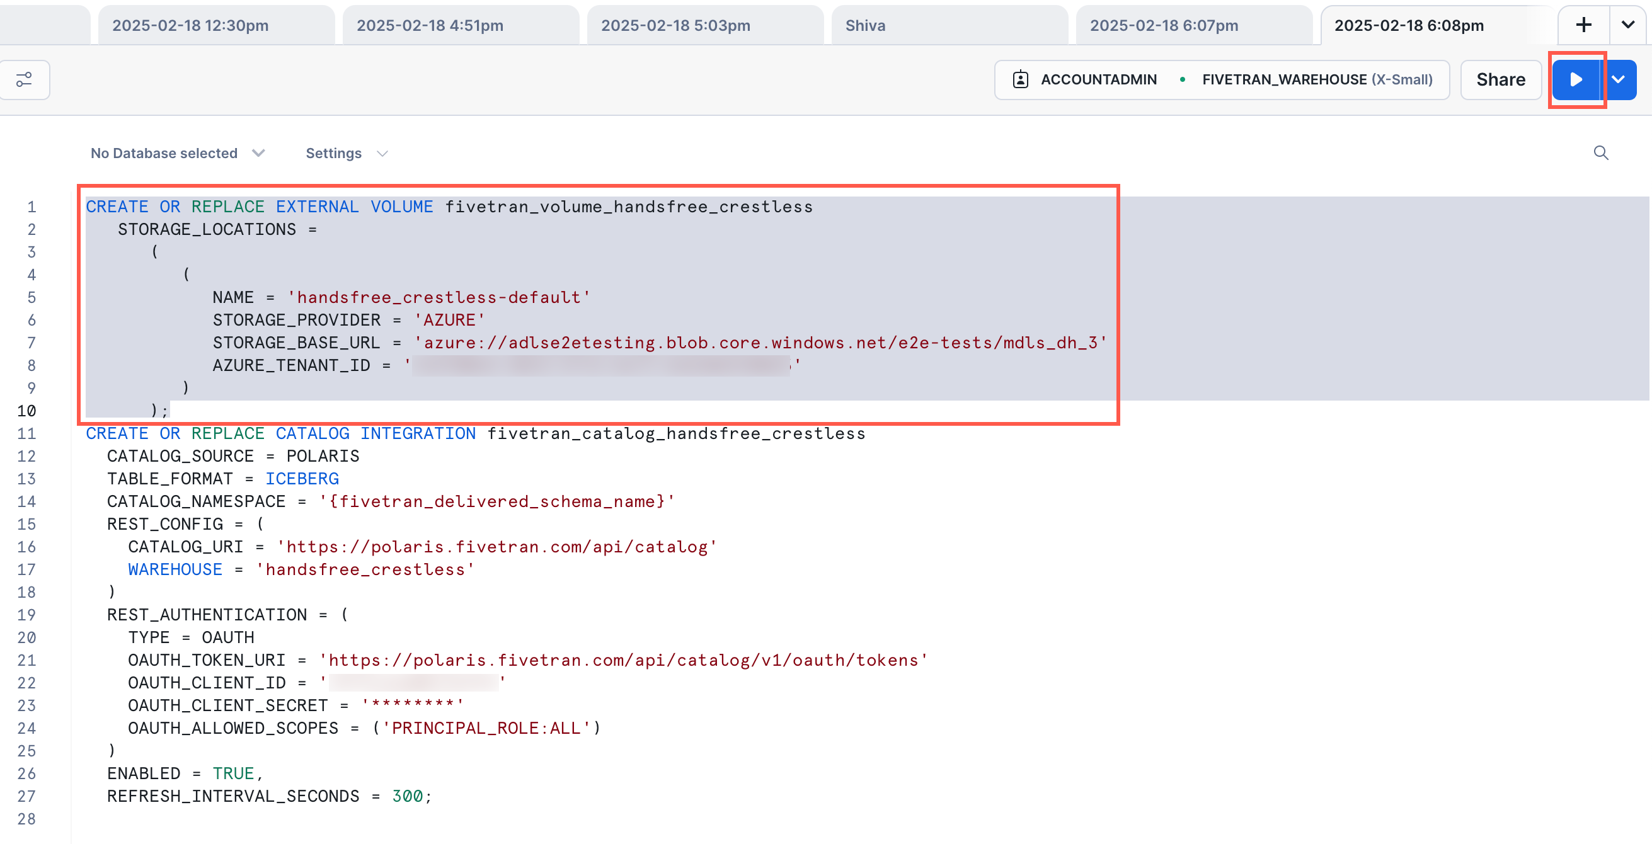The width and height of the screenshot is (1652, 844).
Task: Click FIVETRAN_WAREHOUSE (X-Small) warehouse label
Action: click(1317, 79)
